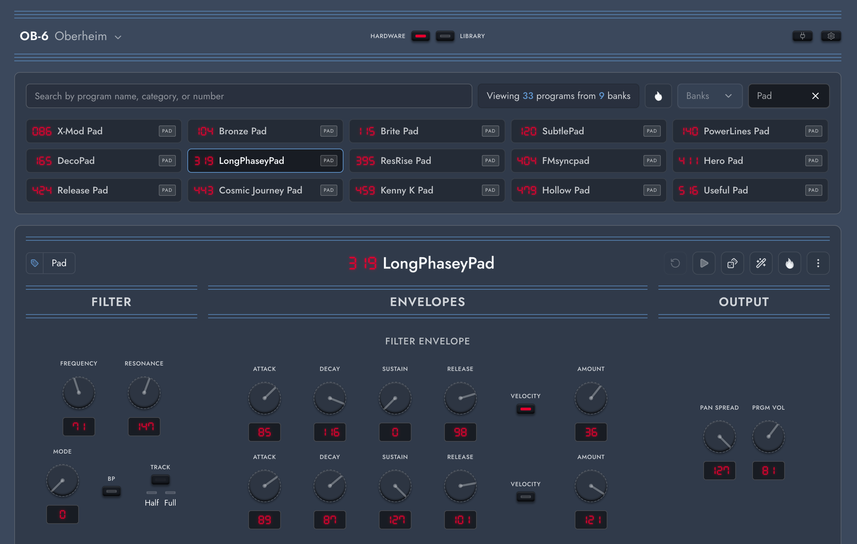This screenshot has height=544, width=857.
Task: Select program 086 X-Mod Pad
Action: 104,131
